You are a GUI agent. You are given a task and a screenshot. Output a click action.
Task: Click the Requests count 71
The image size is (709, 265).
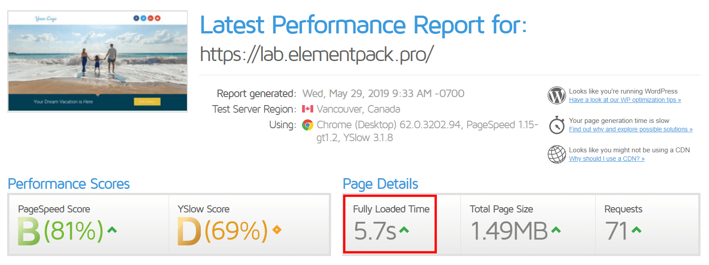pyautogui.click(x=616, y=231)
